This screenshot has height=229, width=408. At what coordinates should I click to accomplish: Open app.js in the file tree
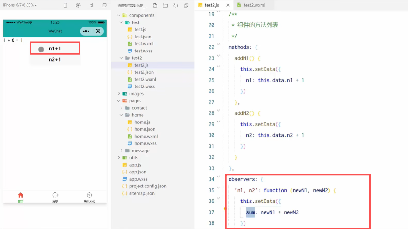point(135,165)
